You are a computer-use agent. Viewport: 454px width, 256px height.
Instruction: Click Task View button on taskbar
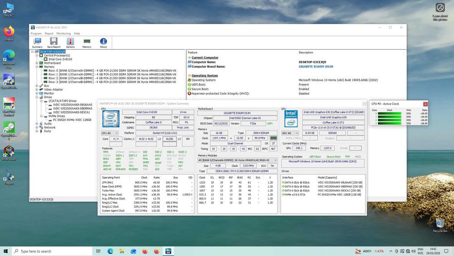coord(99,251)
